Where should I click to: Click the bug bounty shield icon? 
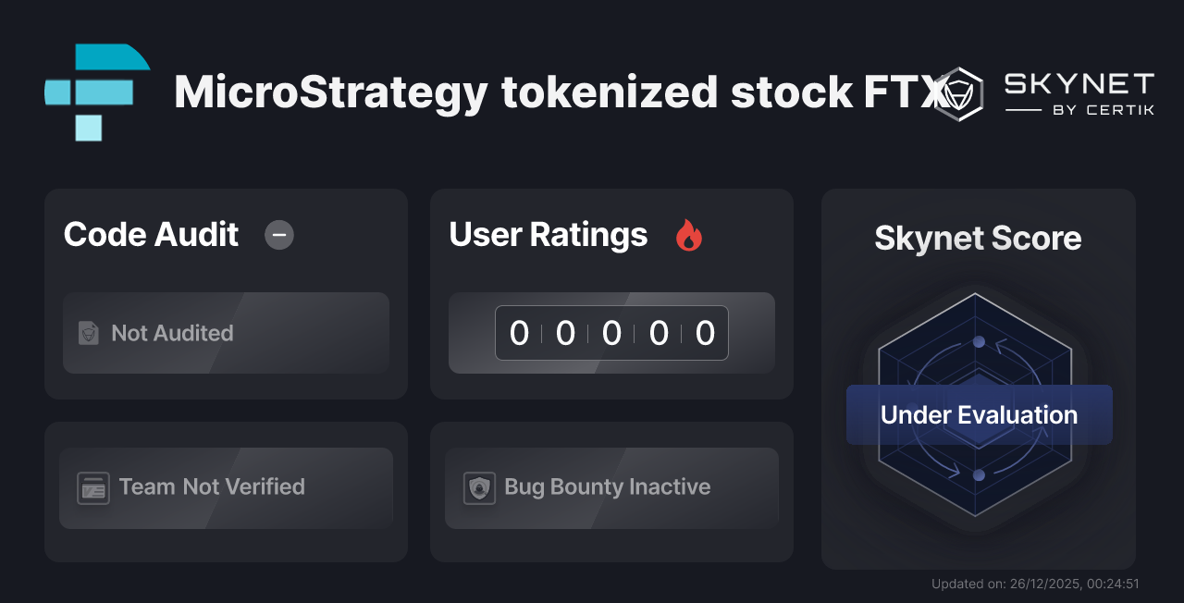478,487
